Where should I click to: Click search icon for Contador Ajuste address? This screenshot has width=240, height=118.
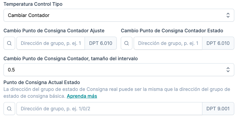9,43
